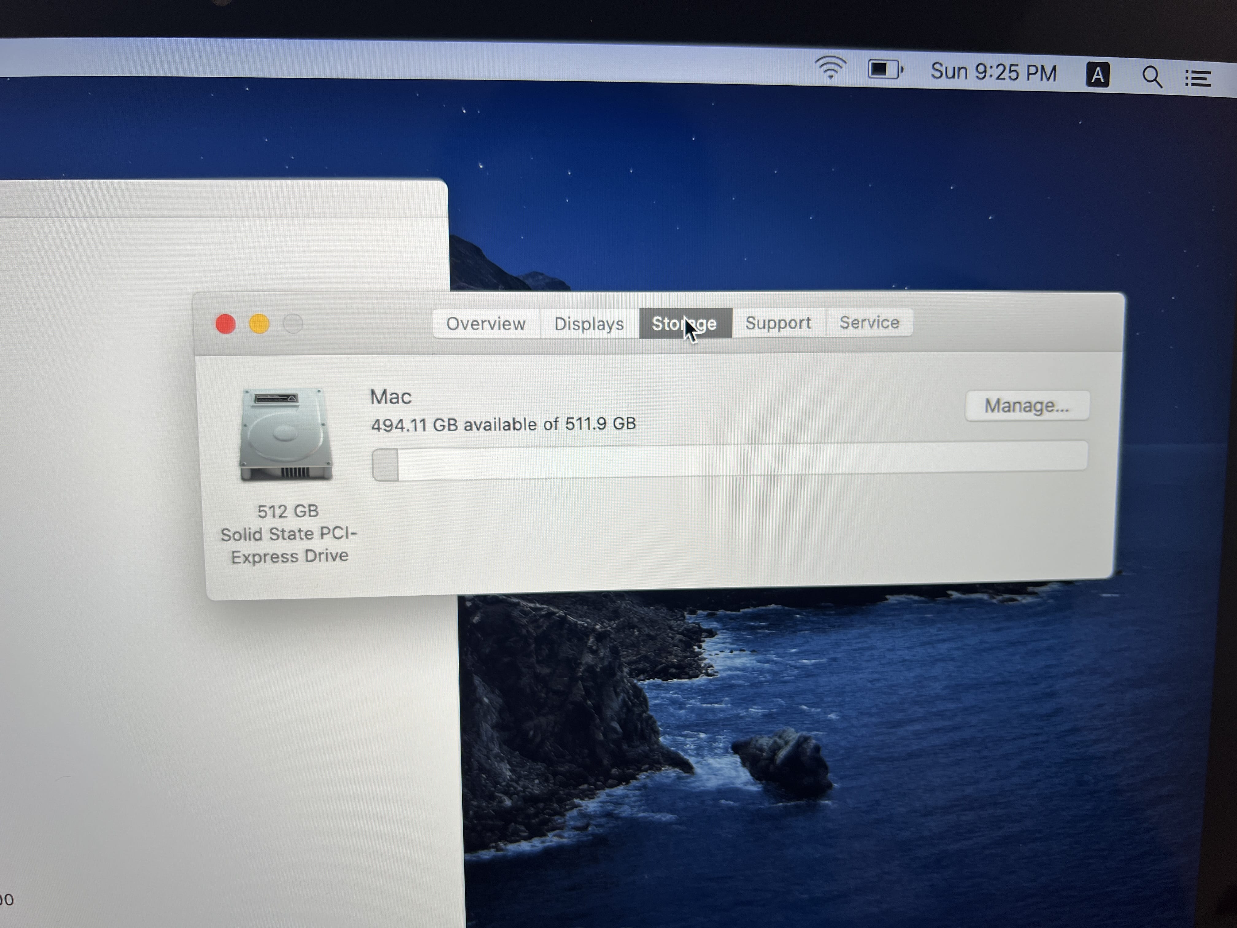Minimize the About This Mac window
Screen dimensions: 1237x928
click(259, 324)
